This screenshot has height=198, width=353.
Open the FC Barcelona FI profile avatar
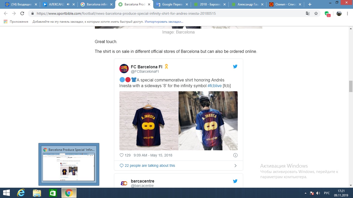pos(124,69)
